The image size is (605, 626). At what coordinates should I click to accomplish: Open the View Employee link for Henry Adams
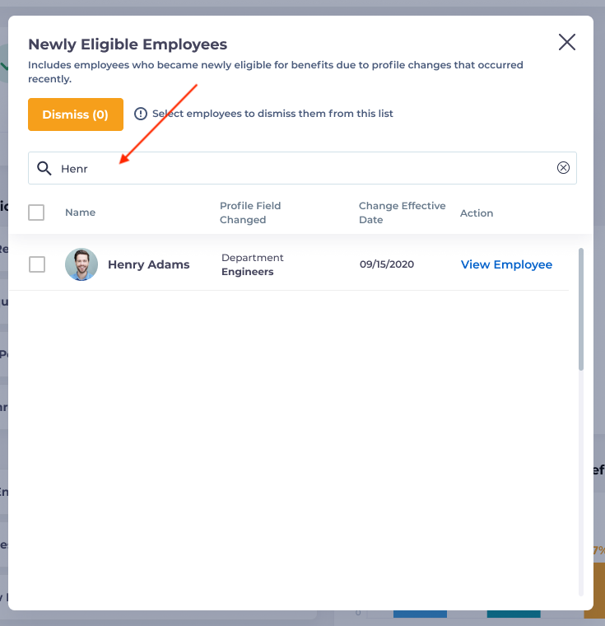[x=506, y=264]
